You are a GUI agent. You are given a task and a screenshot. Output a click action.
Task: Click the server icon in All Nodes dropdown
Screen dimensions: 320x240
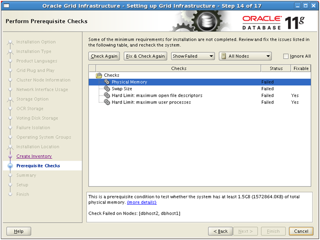click(x=224, y=56)
